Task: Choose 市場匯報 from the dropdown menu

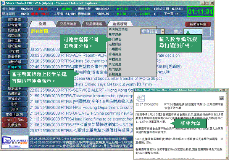Action: point(115,49)
